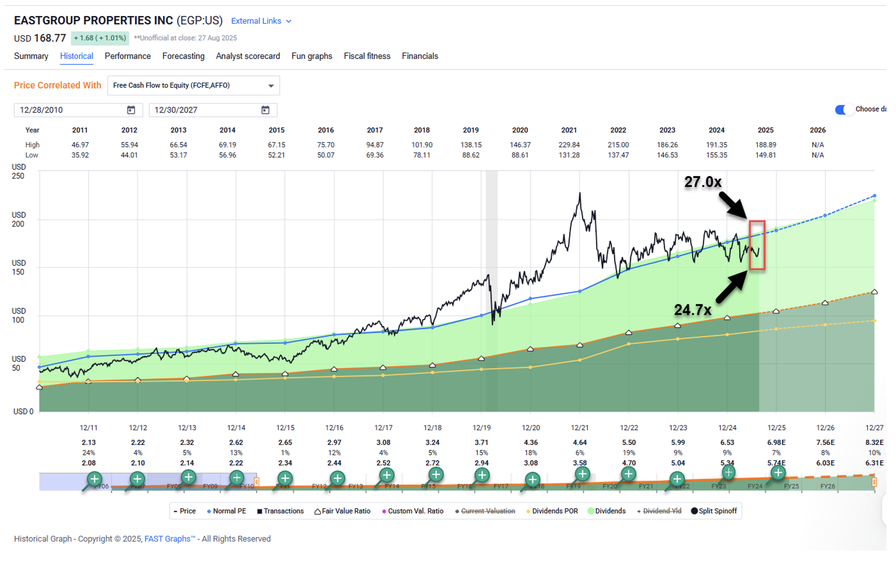
Task: Click the plus magnifier under the 12/17 column
Action: point(387,475)
